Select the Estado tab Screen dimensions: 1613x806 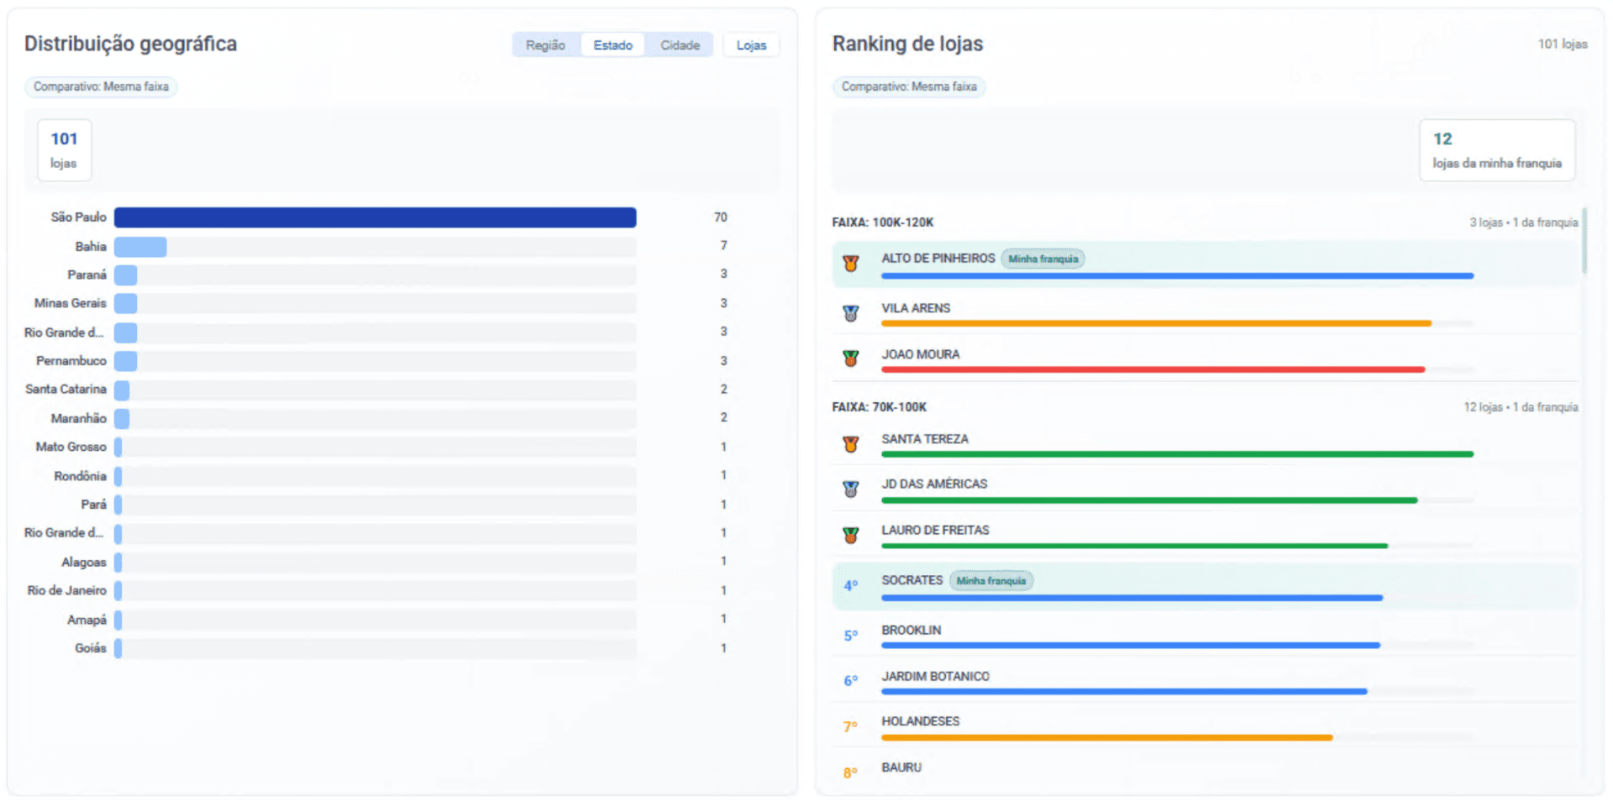[612, 45]
